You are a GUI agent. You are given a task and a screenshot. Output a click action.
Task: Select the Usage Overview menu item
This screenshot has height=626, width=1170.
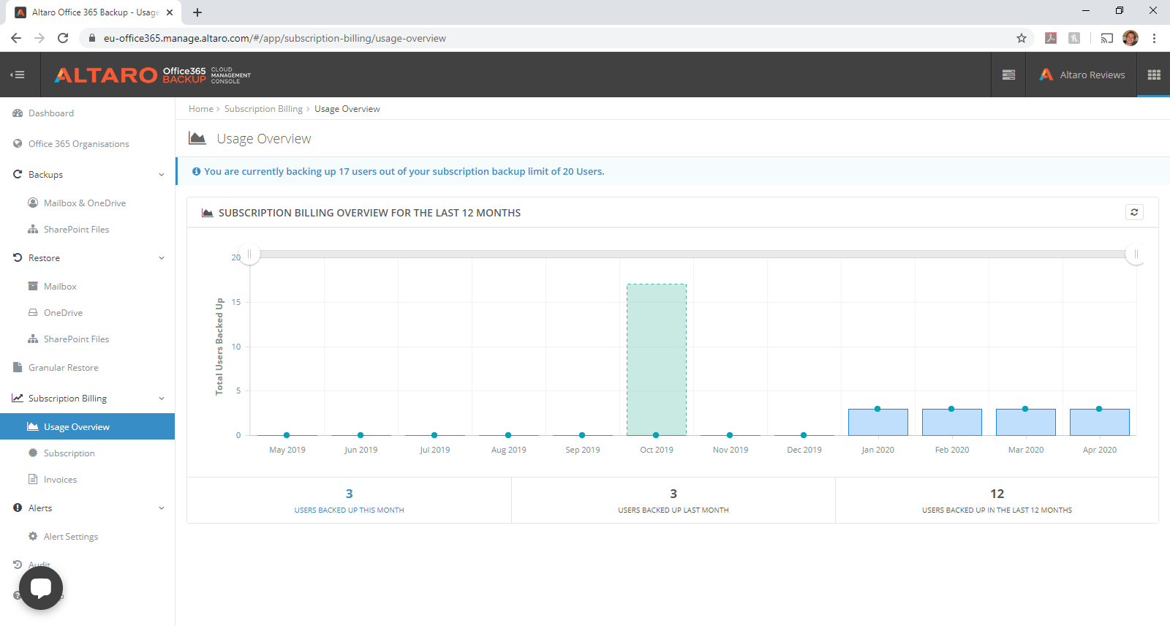click(x=88, y=427)
